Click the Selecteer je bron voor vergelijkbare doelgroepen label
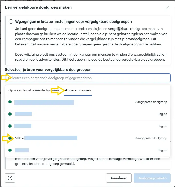Screen dimensions: 175x187 [x=48, y=70]
